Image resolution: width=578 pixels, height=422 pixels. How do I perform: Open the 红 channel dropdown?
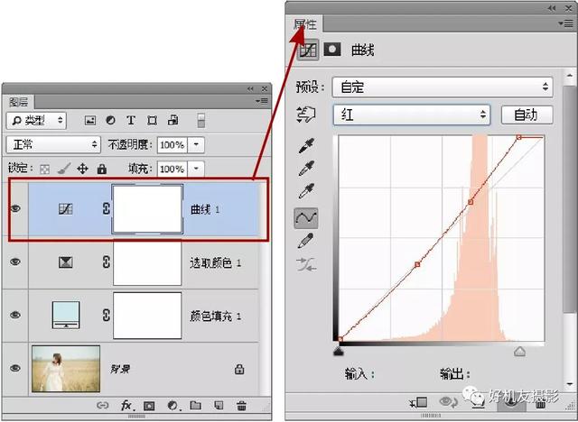click(x=411, y=115)
